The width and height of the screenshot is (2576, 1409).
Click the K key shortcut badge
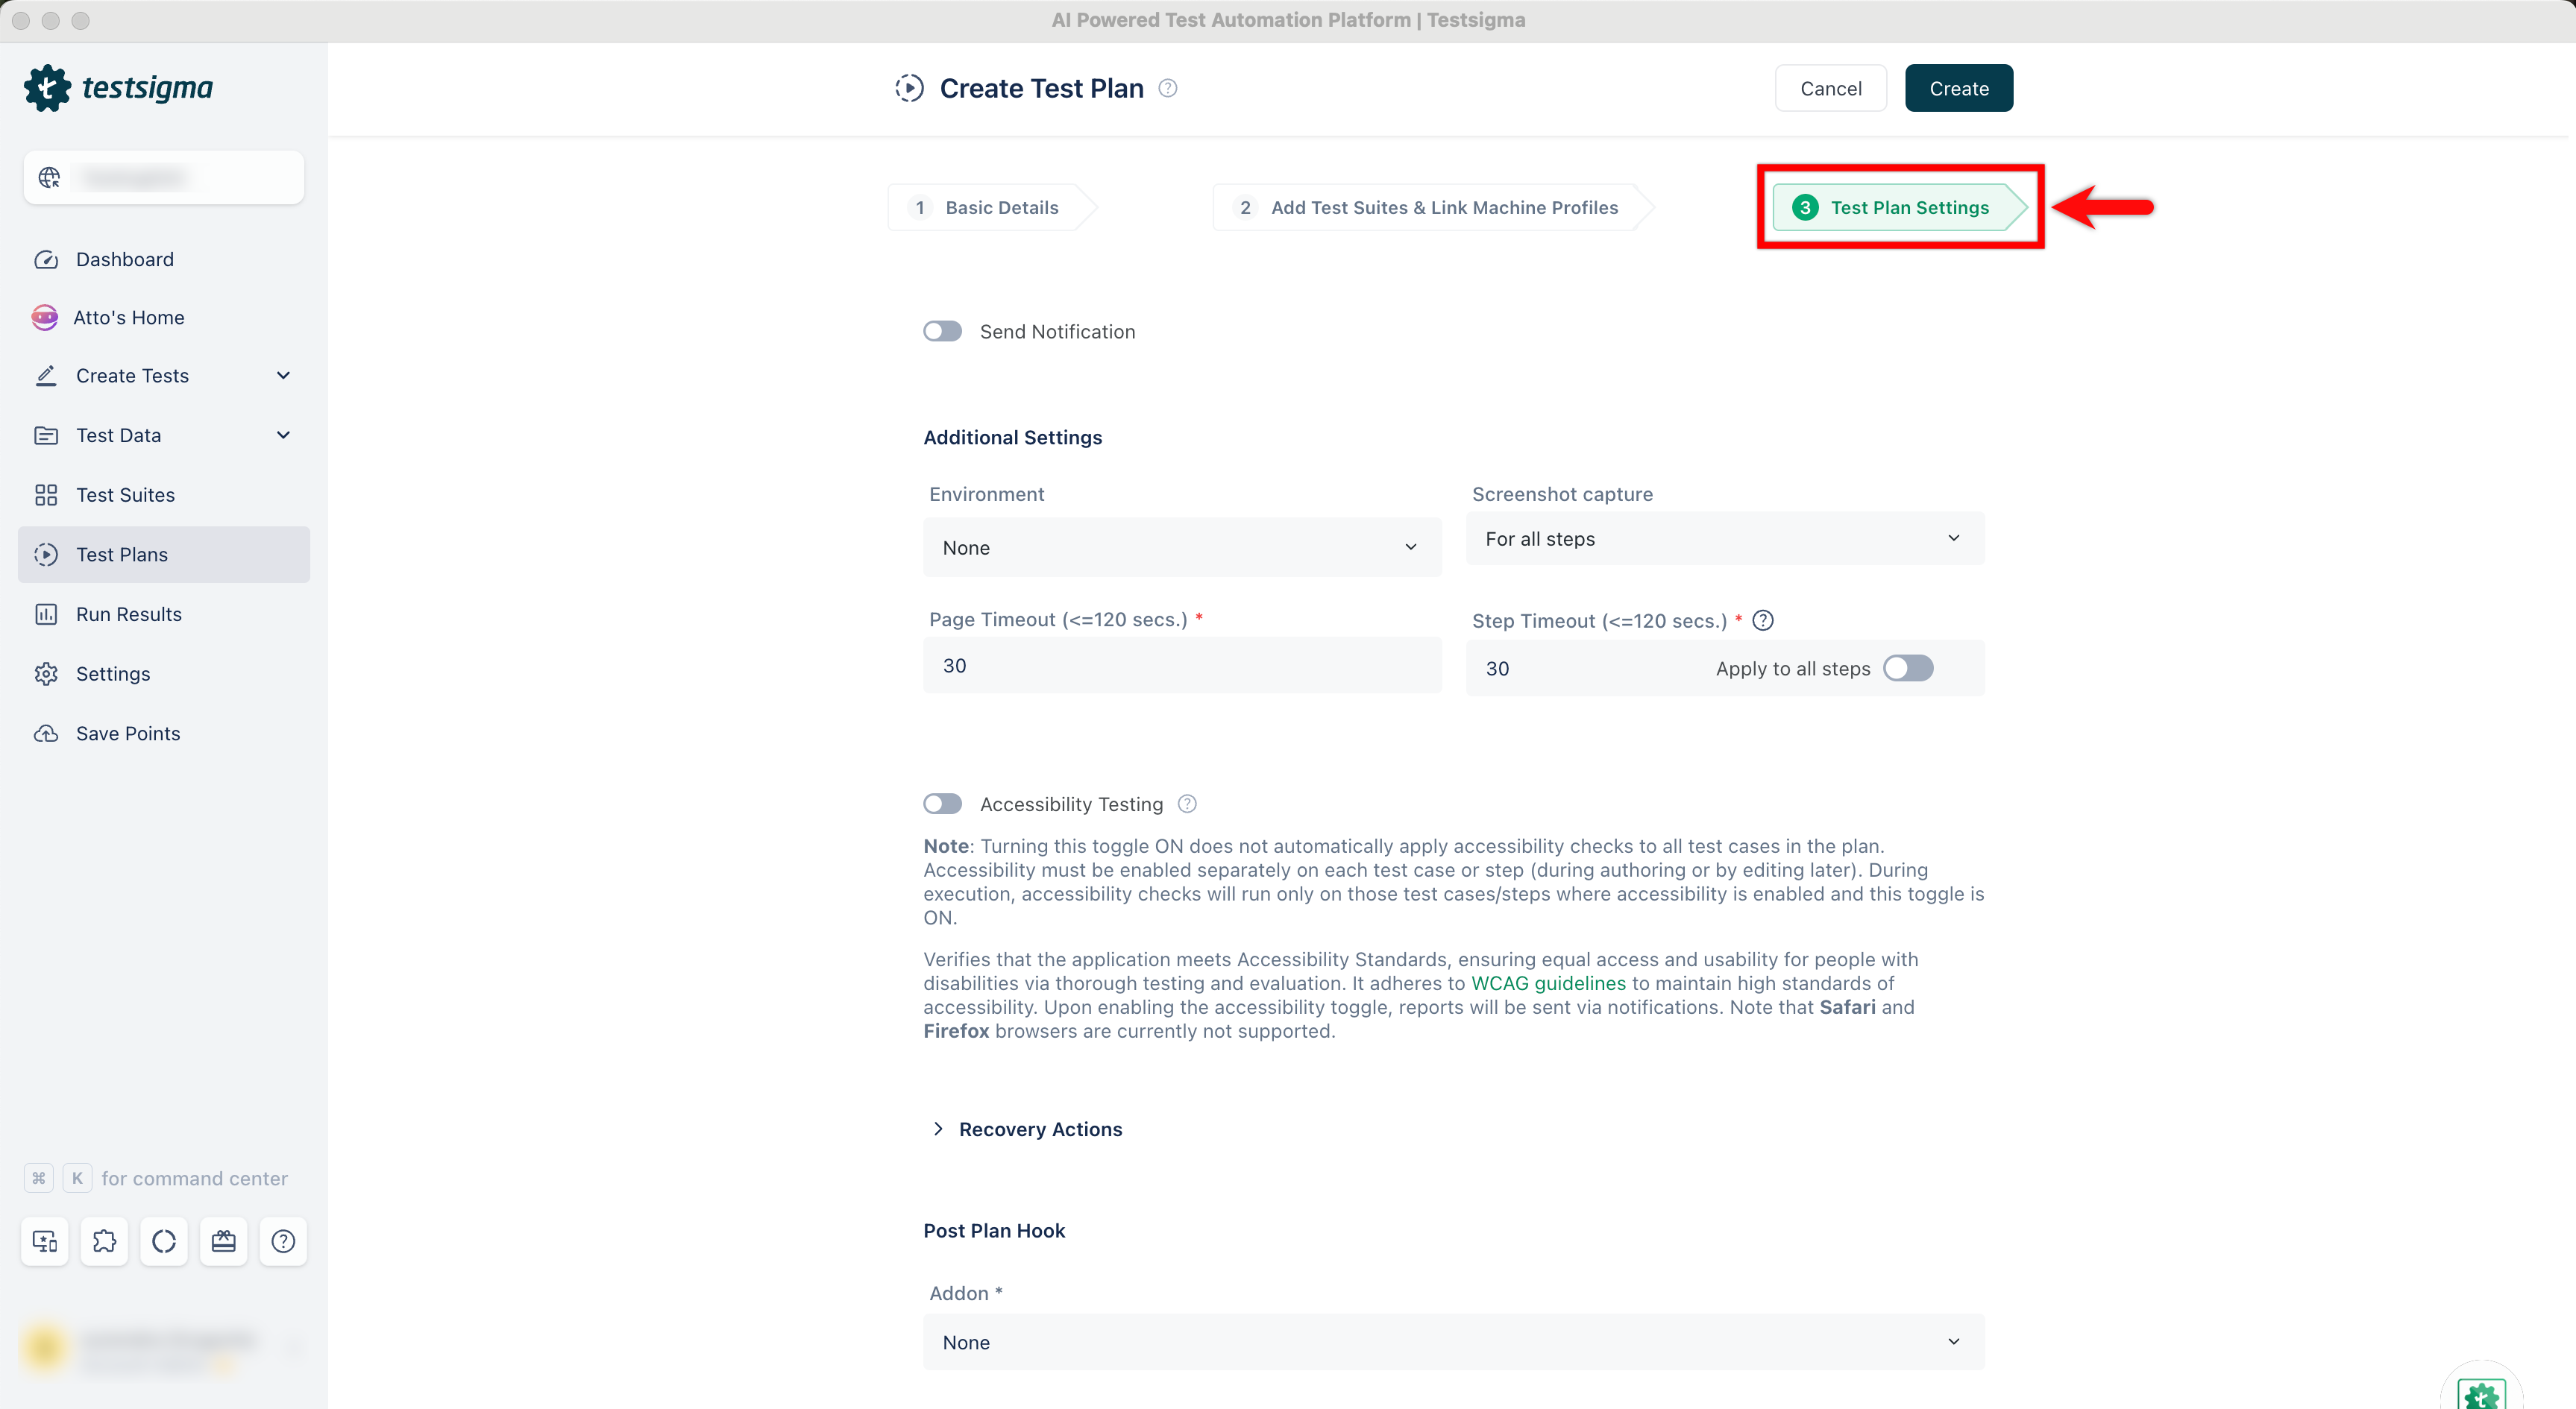tap(78, 1178)
